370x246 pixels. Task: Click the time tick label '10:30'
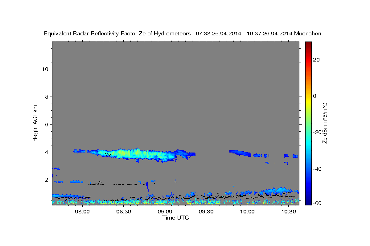[x=289, y=212]
